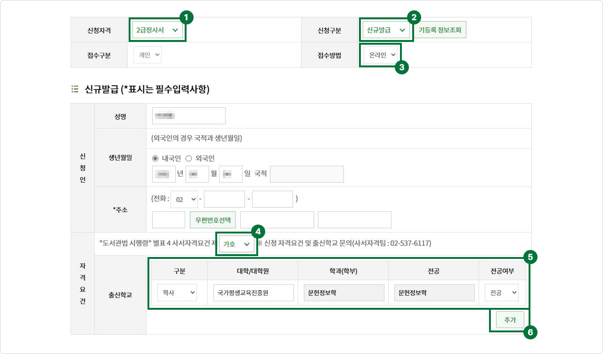This screenshot has width=603, height=354.
Task: Click the middle phone number field
Action: (224, 199)
